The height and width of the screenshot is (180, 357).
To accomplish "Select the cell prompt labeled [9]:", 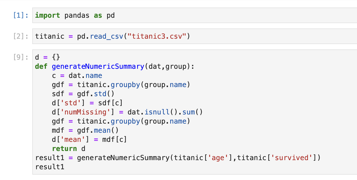I will pos(21,57).
